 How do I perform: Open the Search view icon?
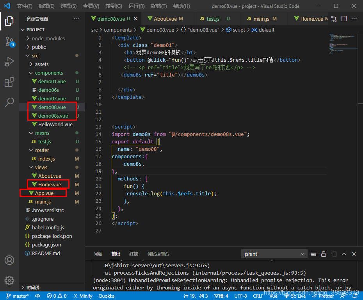click(x=9, y=102)
